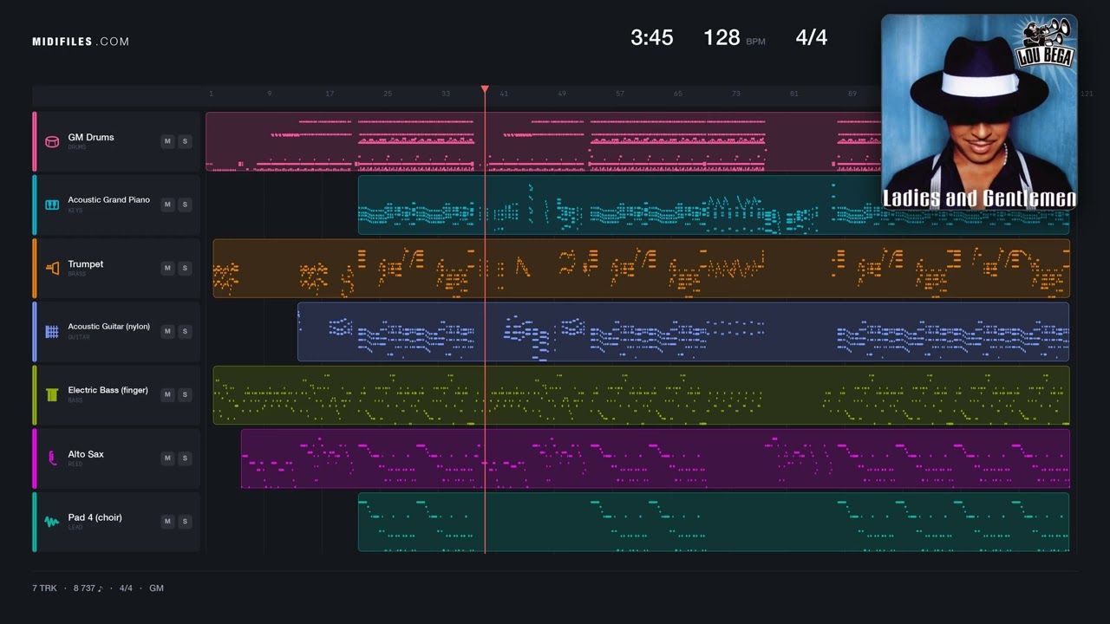The image size is (1110, 624).
Task: Select the Acoustic Grand Piano track name
Action: coord(108,200)
